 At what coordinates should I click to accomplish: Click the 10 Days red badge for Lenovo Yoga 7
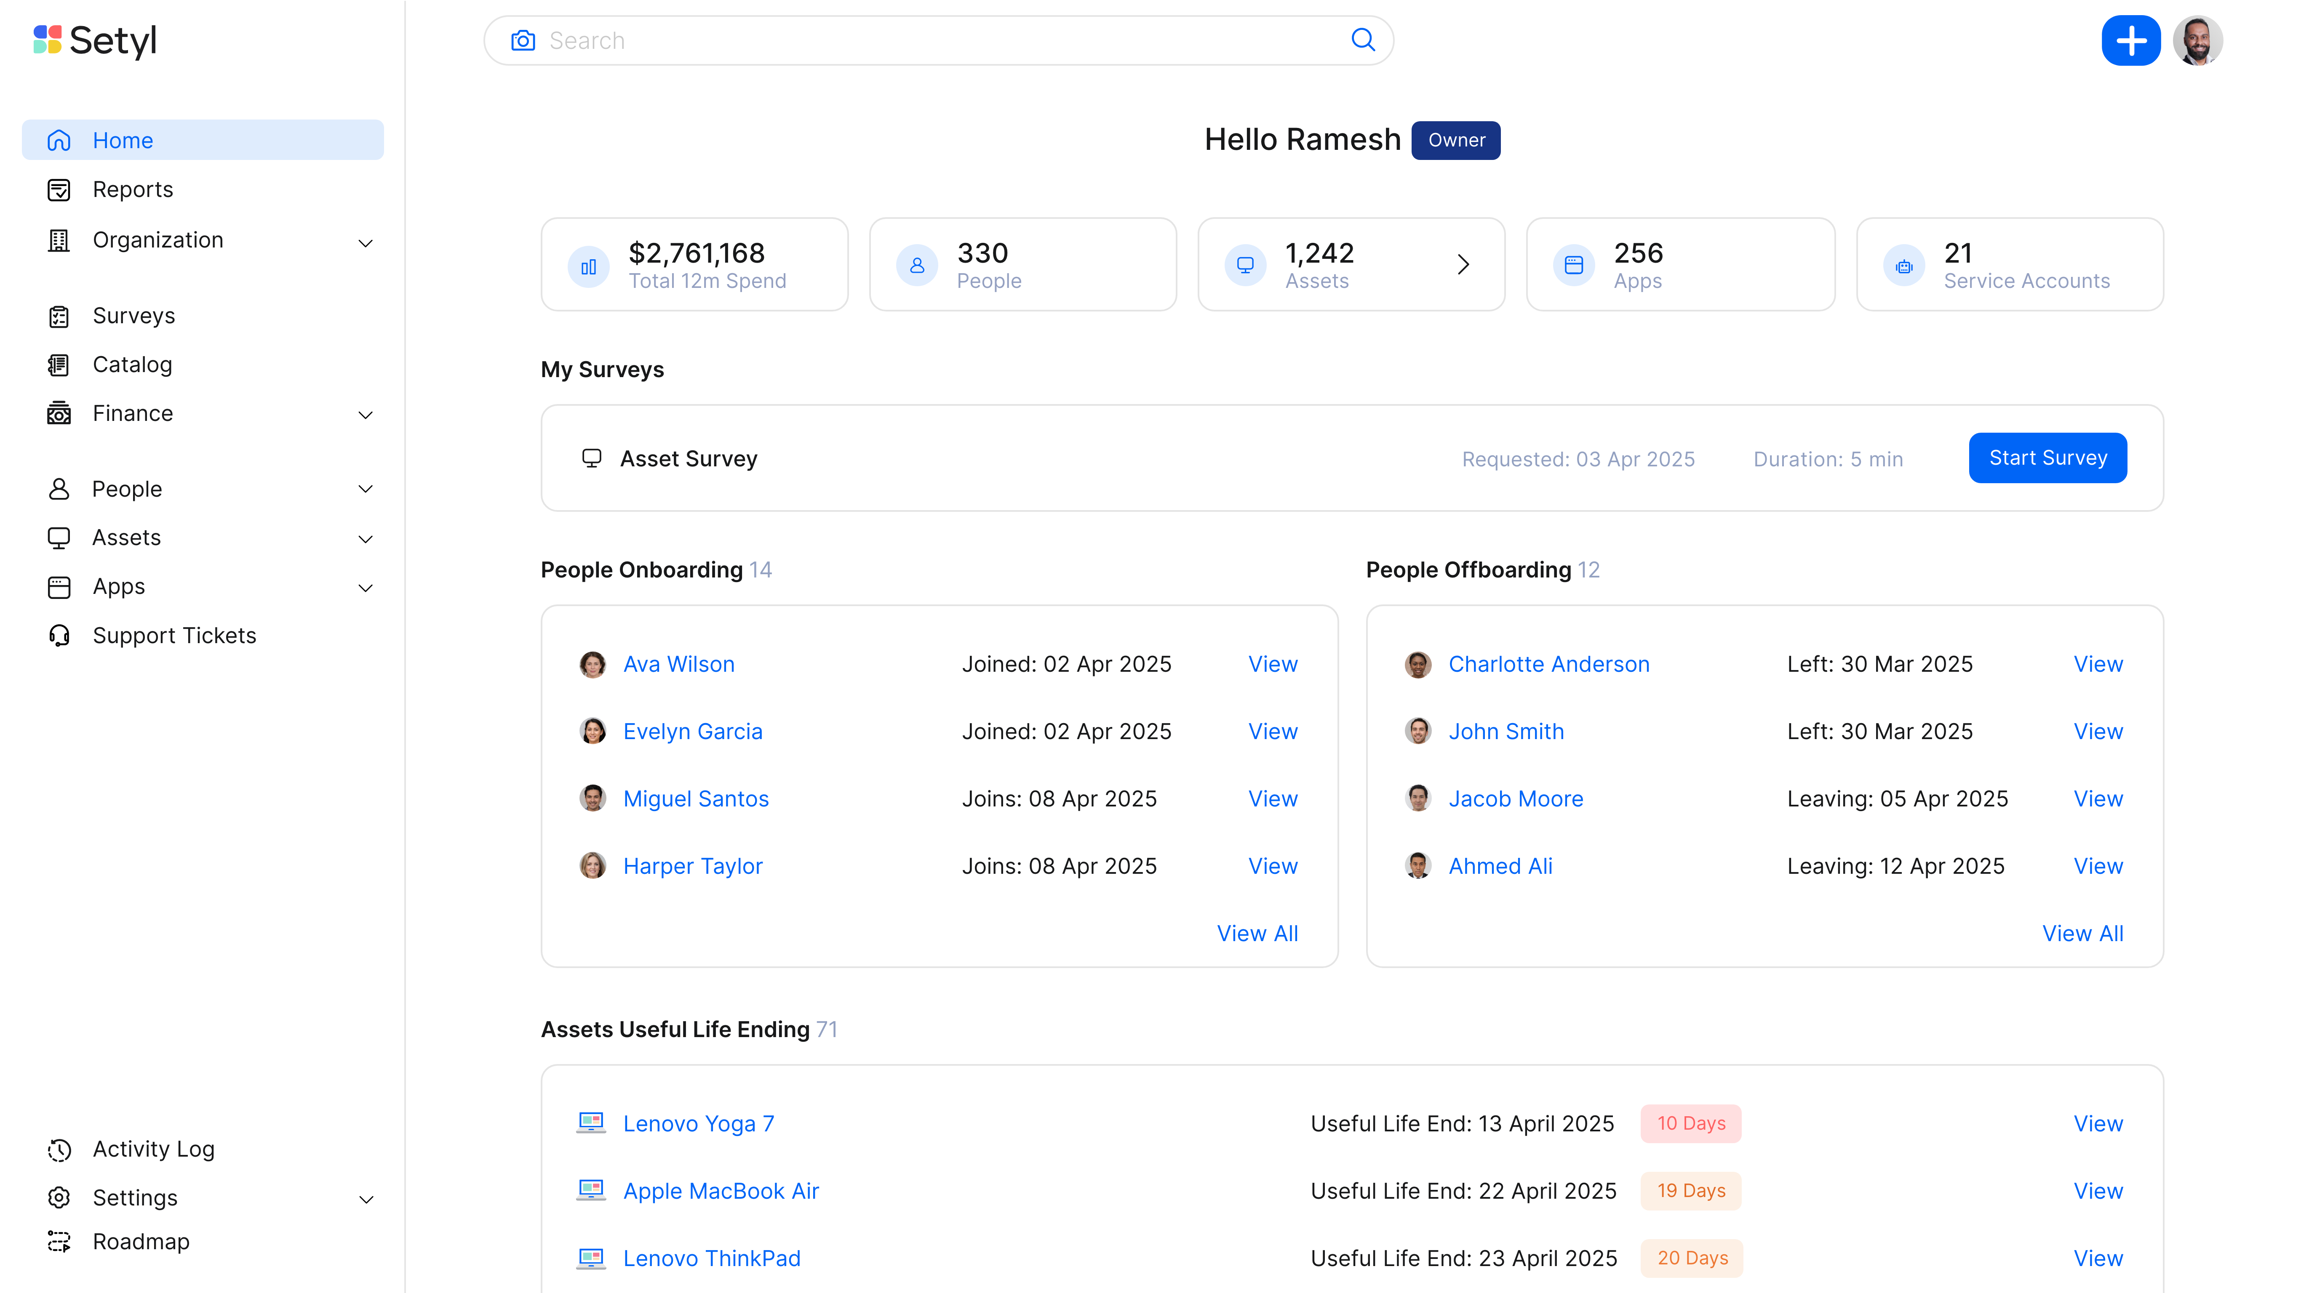pyautogui.click(x=1690, y=1123)
